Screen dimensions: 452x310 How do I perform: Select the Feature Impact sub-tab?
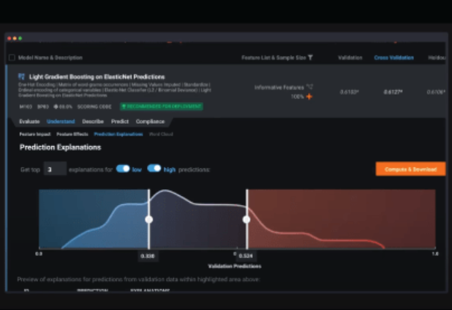point(35,134)
